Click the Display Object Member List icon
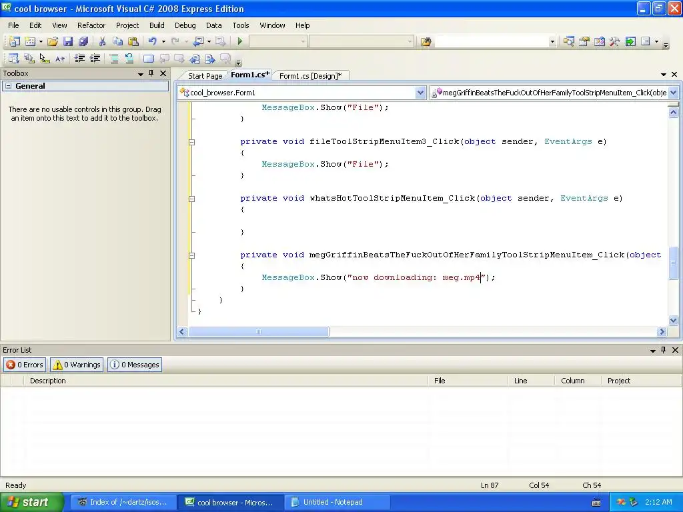This screenshot has width=683, height=512. (14, 59)
